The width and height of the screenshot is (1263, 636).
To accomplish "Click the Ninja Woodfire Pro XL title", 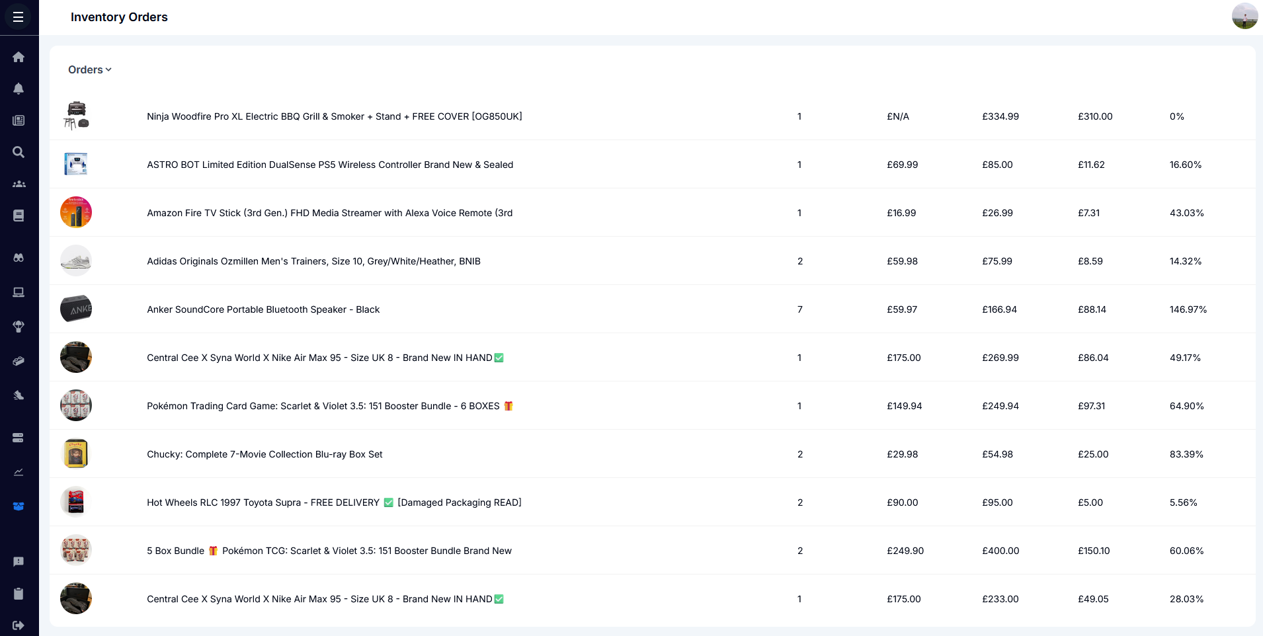I will click(x=335, y=116).
